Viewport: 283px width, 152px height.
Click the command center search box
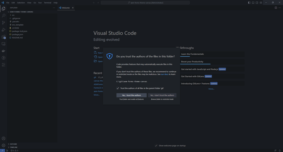[x=145, y=3]
